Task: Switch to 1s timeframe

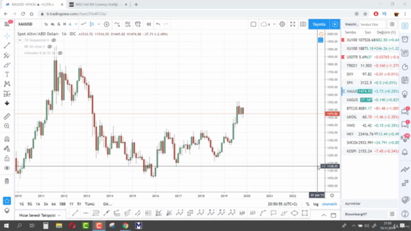Action: (x=46, y=24)
